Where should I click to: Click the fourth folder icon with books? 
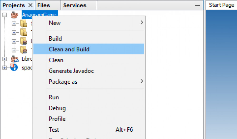24,50
